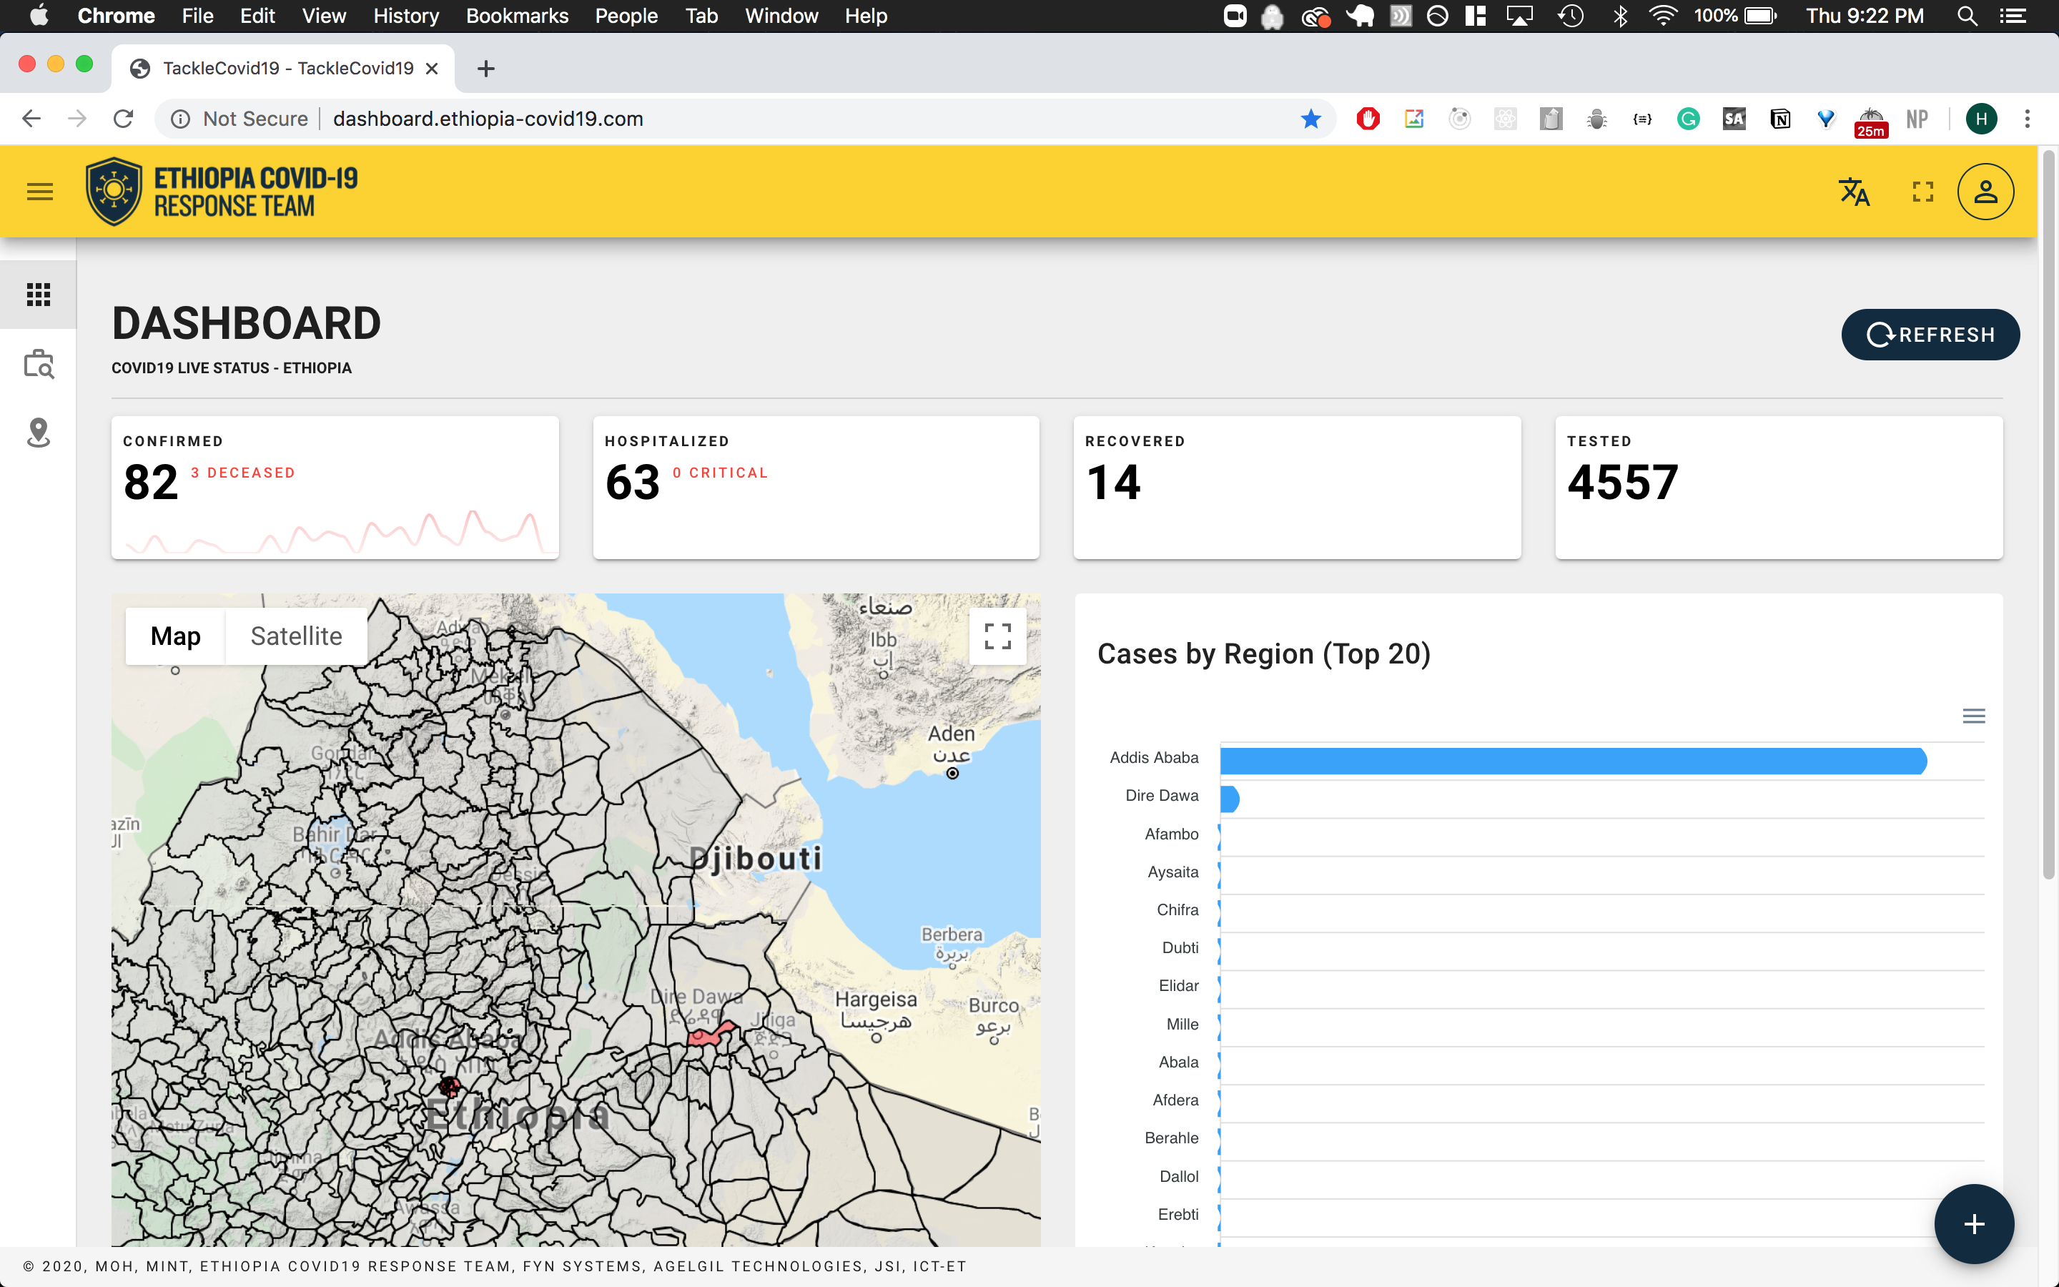Open the History menu in menu bar
Screen dimensions: 2059x1287
pyautogui.click(x=406, y=16)
